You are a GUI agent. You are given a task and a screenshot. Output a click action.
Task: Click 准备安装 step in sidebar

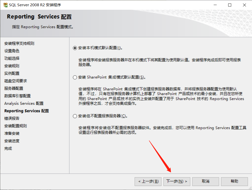coord(12,133)
